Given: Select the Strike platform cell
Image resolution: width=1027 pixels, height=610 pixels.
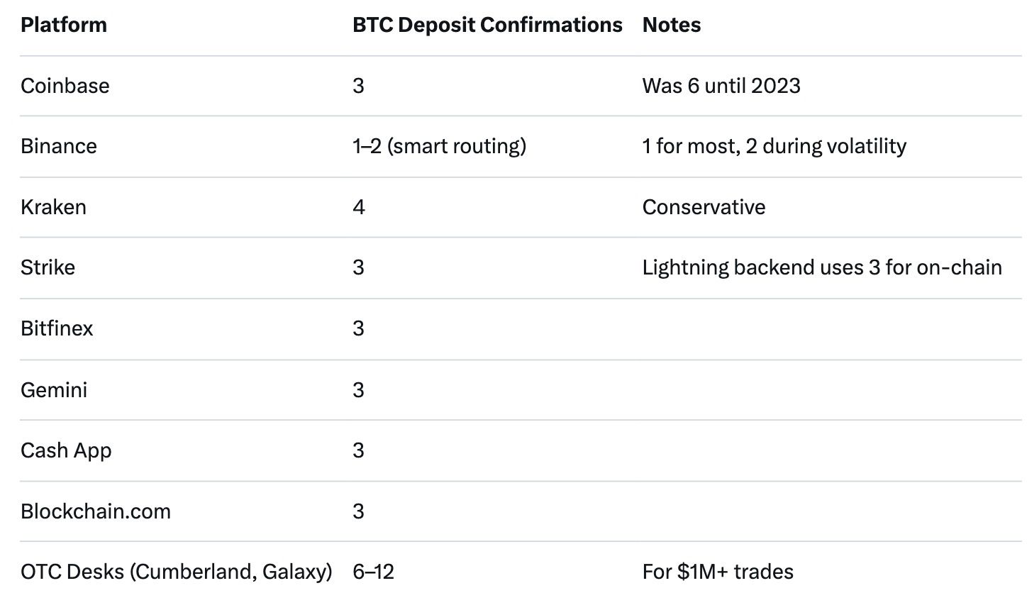Looking at the screenshot, I should point(48,267).
